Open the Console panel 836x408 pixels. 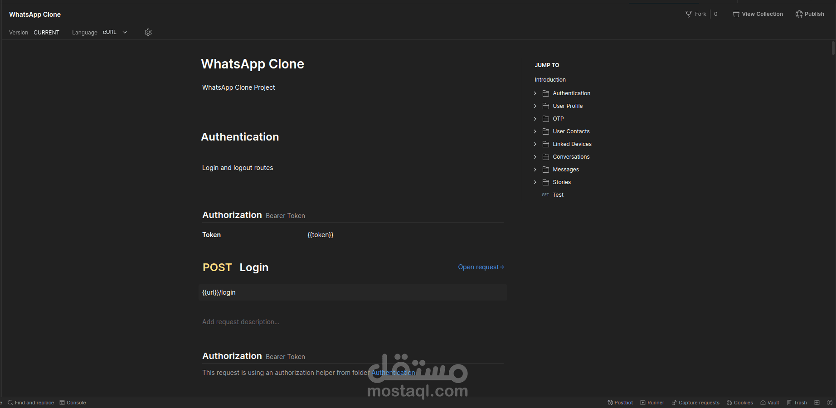[x=73, y=403]
